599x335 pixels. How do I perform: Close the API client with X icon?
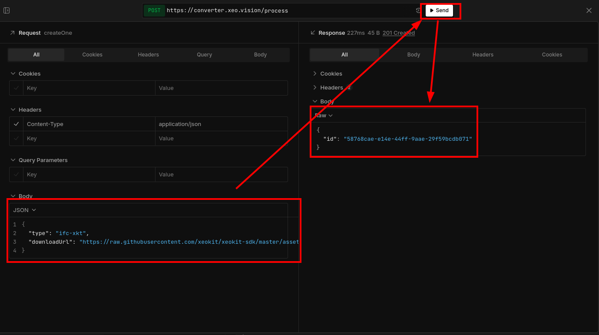pyautogui.click(x=589, y=10)
